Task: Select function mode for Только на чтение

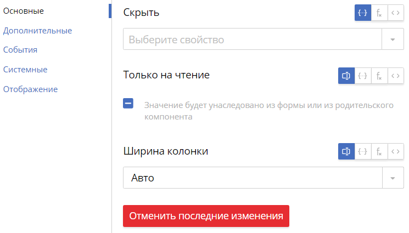Action: pos(379,76)
